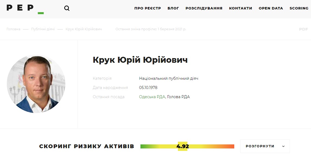Open the Розслідування page
This screenshot has height=159, width=311.
point(204,8)
